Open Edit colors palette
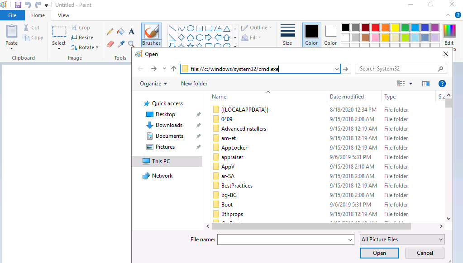Image resolution: width=463 pixels, height=263 pixels. (x=449, y=35)
